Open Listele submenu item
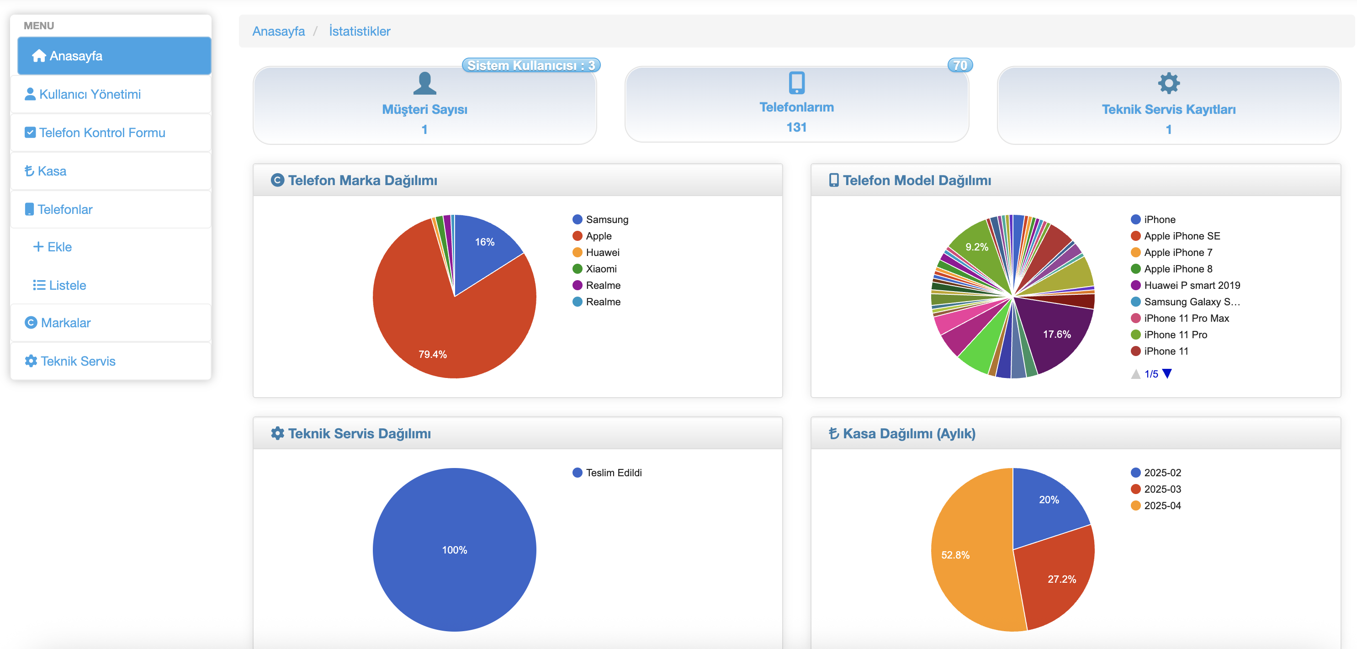This screenshot has width=1357, height=649. pyautogui.click(x=67, y=285)
